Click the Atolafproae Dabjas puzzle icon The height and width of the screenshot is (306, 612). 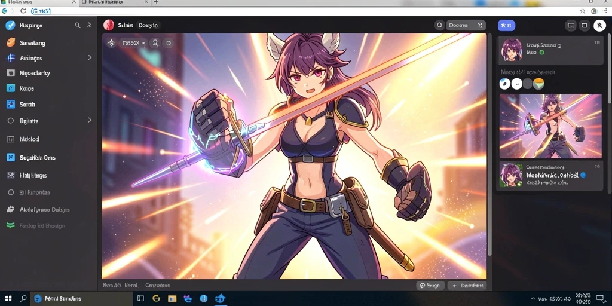coord(11,209)
